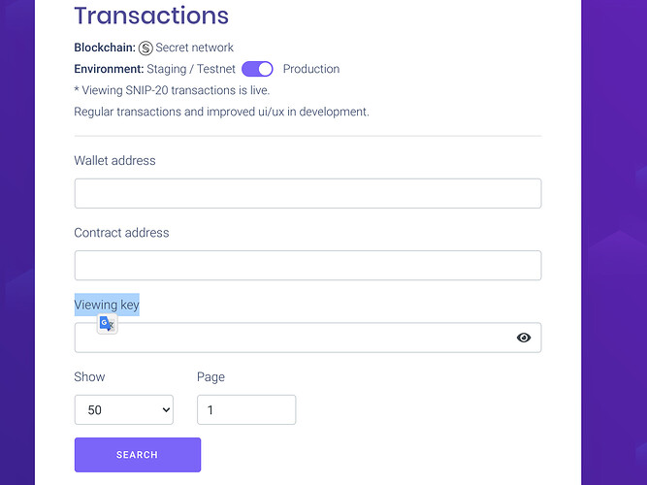Click the Contract address label

click(121, 233)
